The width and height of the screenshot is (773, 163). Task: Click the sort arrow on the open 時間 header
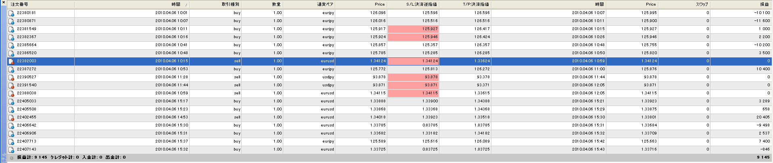[x=186, y=5]
